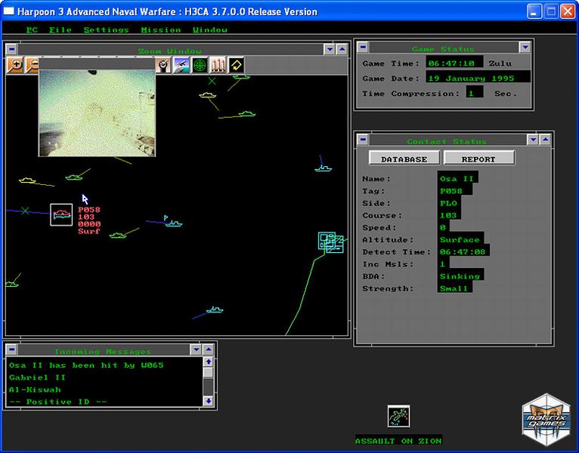Open the missiles weapons toolbar icon
Image resolution: width=579 pixels, height=453 pixels.
pyautogui.click(x=218, y=66)
